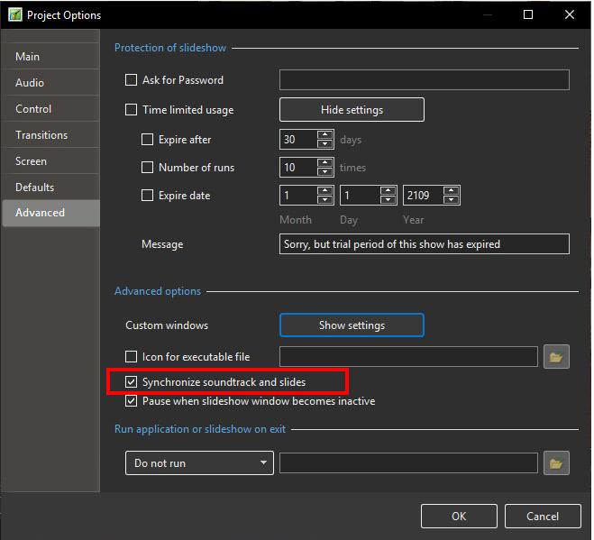Click the executable icon path field
Image resolution: width=594 pixels, height=540 pixels.
click(408, 357)
